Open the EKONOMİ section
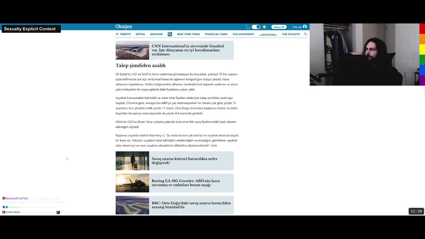Viewport: 425px width, 239px height. click(156, 34)
